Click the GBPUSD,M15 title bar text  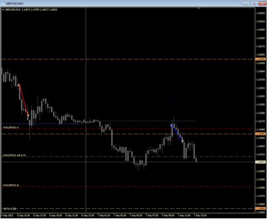[14, 3]
